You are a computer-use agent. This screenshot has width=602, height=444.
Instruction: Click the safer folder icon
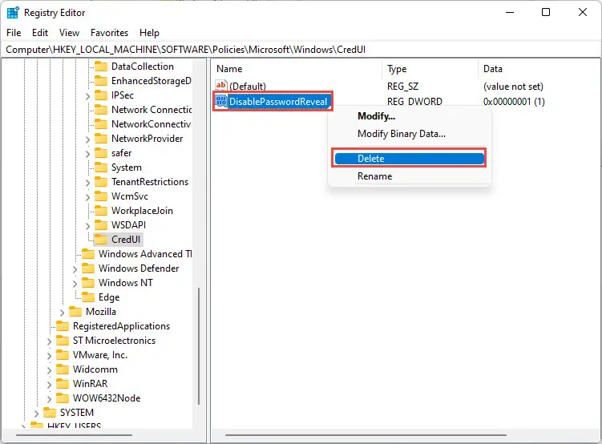[100, 153]
